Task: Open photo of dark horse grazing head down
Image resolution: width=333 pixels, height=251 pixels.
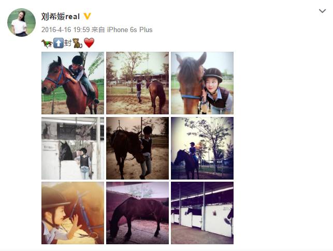Action: point(137,213)
